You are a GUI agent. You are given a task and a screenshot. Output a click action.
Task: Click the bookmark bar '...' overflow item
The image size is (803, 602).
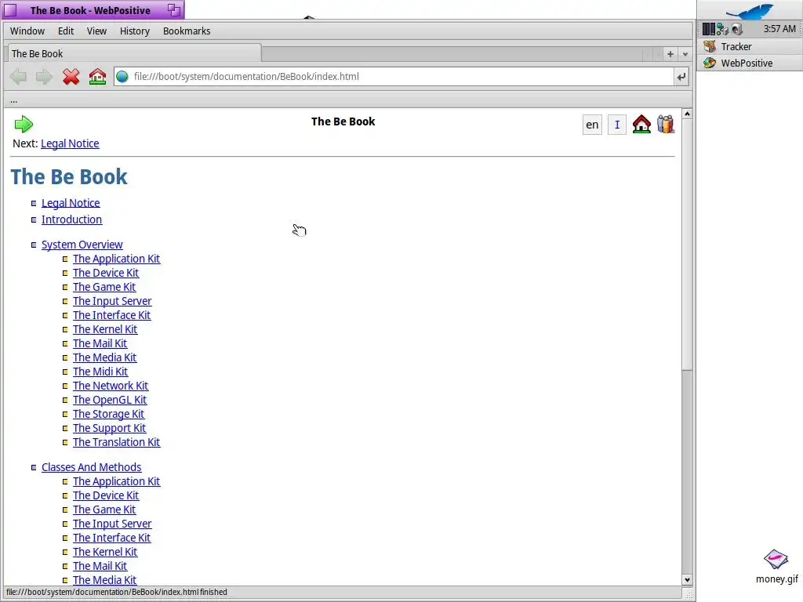14,100
